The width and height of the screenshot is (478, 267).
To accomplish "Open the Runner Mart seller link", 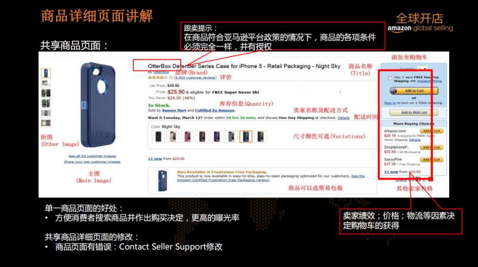I will (x=174, y=110).
